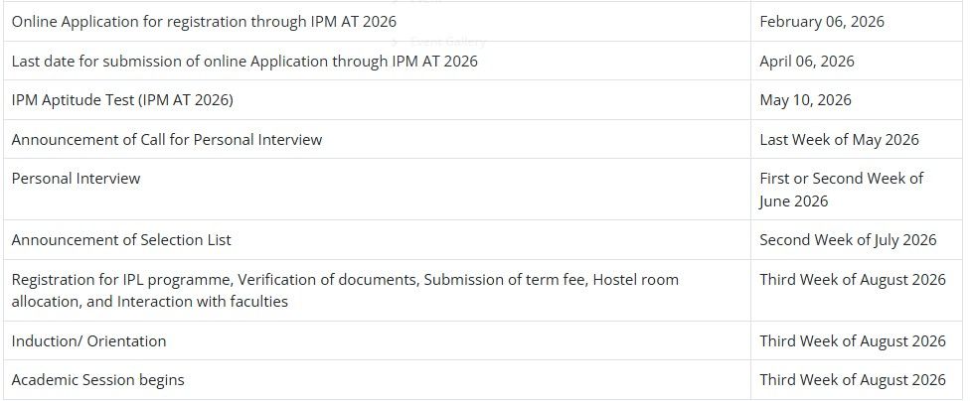
Task: Click the 'Personal Interview' row label
Action: pos(76,179)
